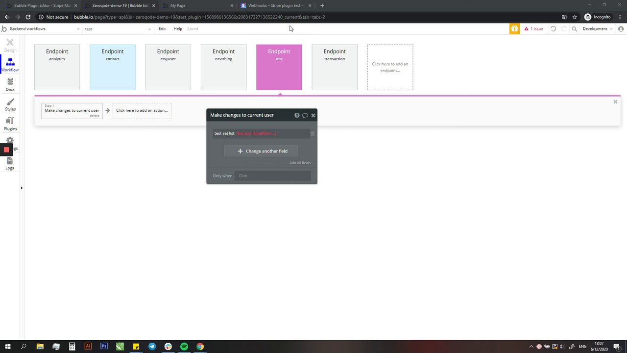Open the Logs section in sidebar
This screenshot has height=353, width=627.
click(x=10, y=164)
